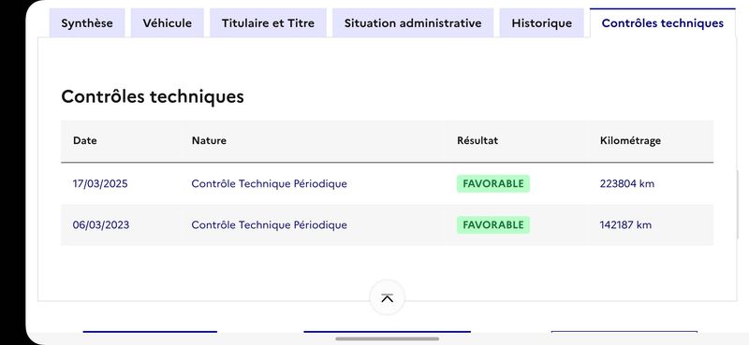This screenshot has width=749, height=345.
Task: Click the 223804 km mileage value
Action: point(626,183)
